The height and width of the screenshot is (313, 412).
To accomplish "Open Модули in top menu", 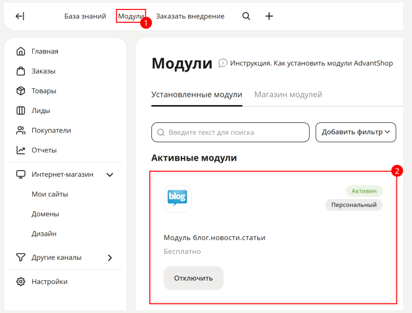I will pos(131,16).
